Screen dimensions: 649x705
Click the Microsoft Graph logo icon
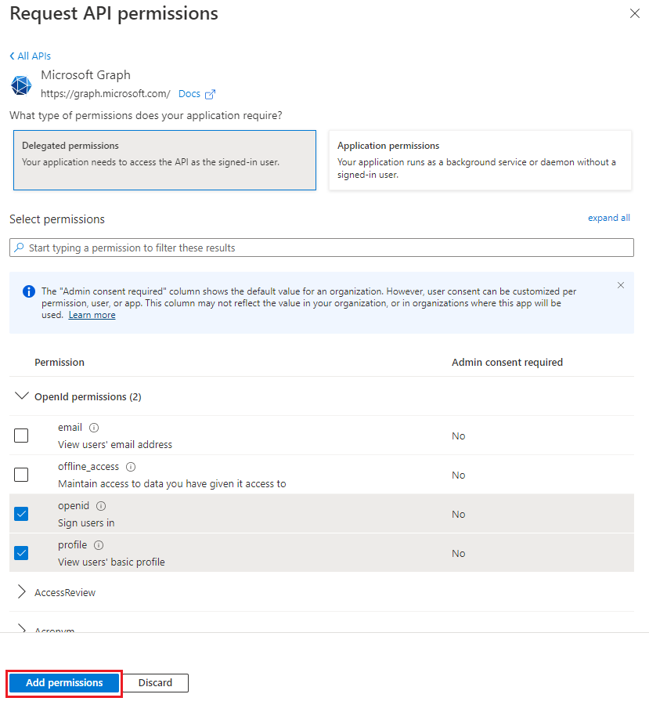(21, 85)
